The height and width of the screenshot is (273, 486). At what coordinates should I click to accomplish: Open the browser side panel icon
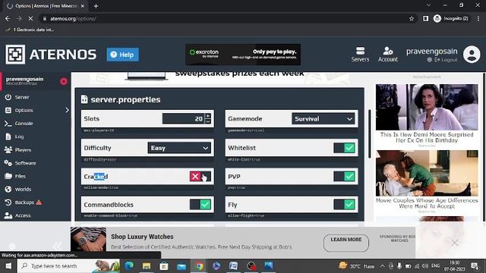click(425, 18)
